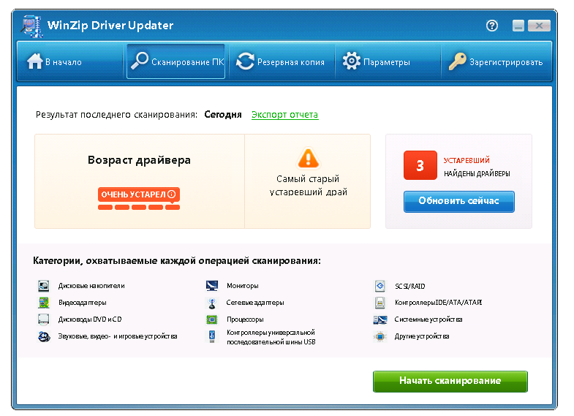Click the Дисковые накопители label

91,286
